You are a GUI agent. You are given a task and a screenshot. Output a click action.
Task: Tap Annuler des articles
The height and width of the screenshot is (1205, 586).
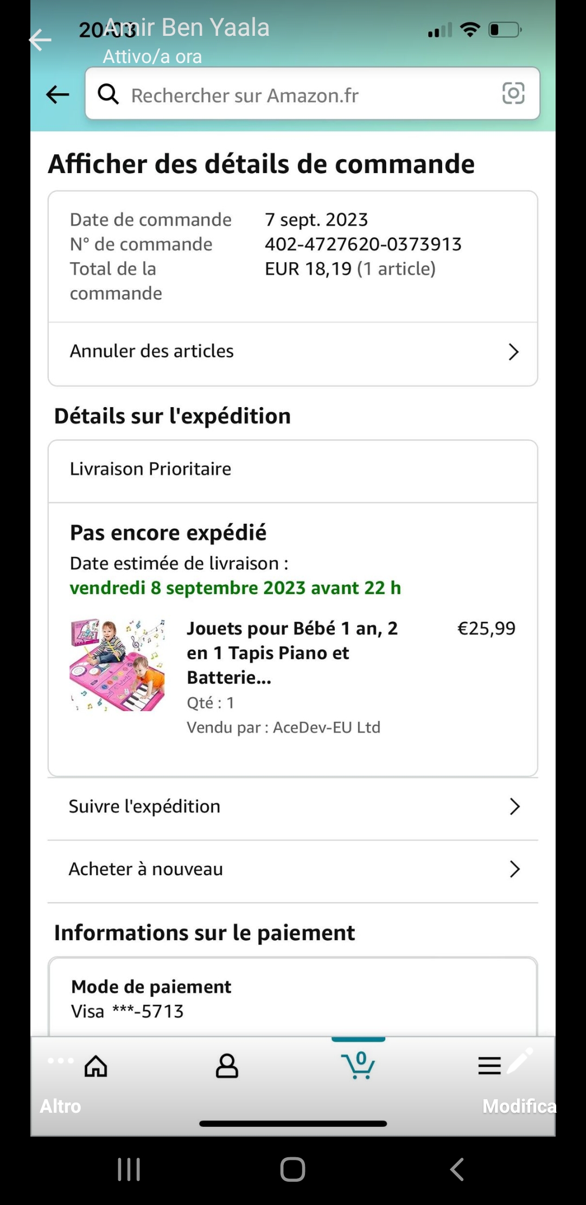pos(152,351)
